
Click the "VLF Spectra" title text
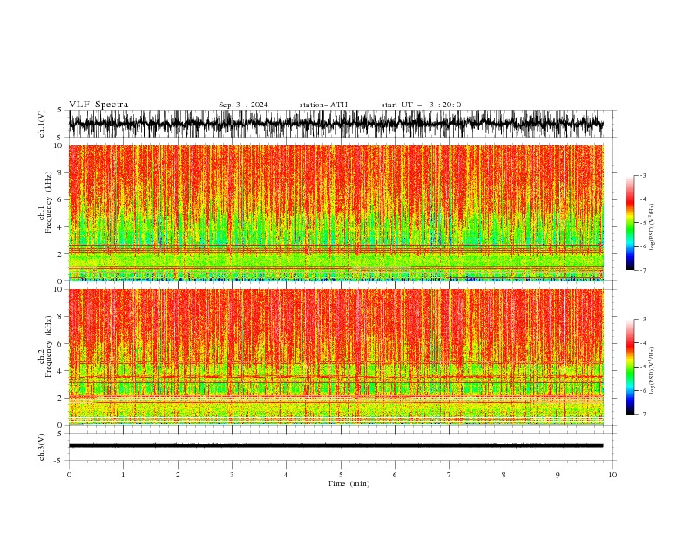(98, 105)
